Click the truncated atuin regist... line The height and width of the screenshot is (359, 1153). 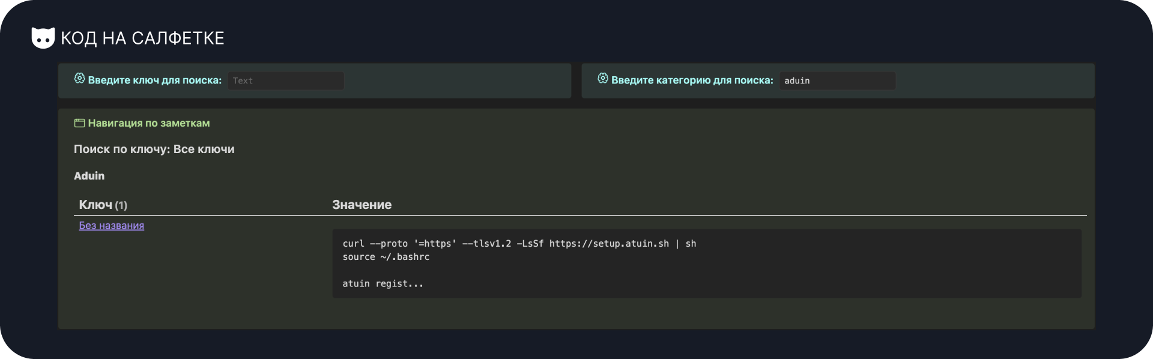383,284
